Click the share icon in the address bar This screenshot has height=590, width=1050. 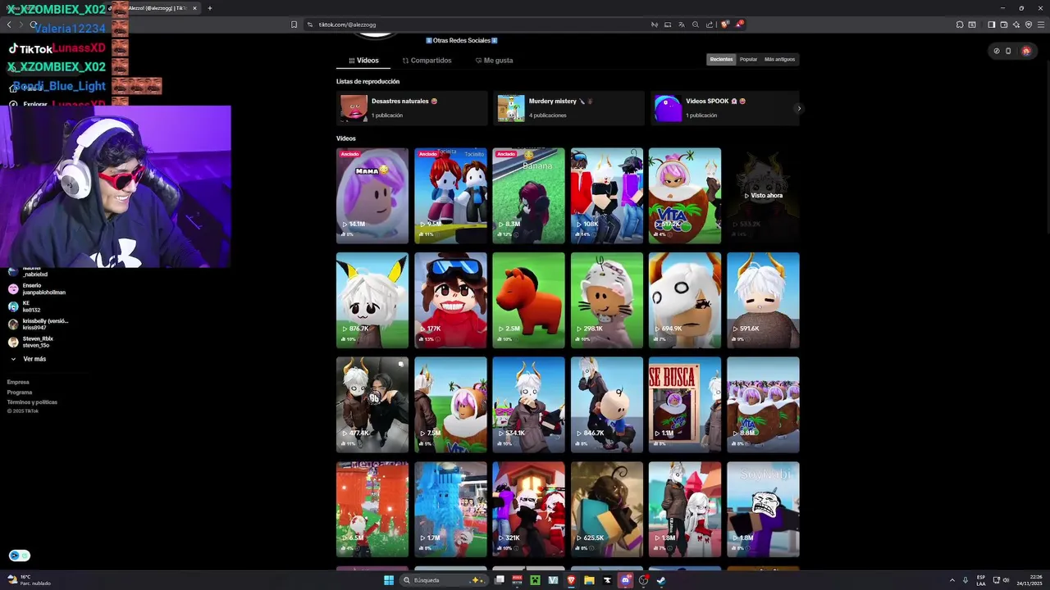click(x=710, y=25)
